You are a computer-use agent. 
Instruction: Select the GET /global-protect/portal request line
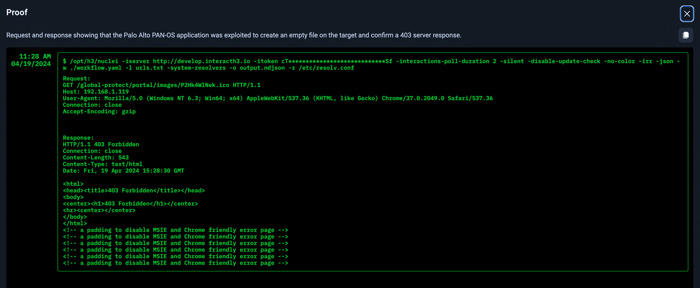pos(162,85)
